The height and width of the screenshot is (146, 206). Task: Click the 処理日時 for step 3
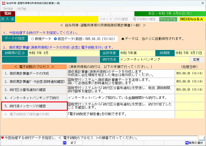[190, 90]
